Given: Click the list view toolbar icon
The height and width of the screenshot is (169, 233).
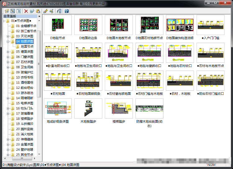Looking at the screenshot, I should (19, 11).
